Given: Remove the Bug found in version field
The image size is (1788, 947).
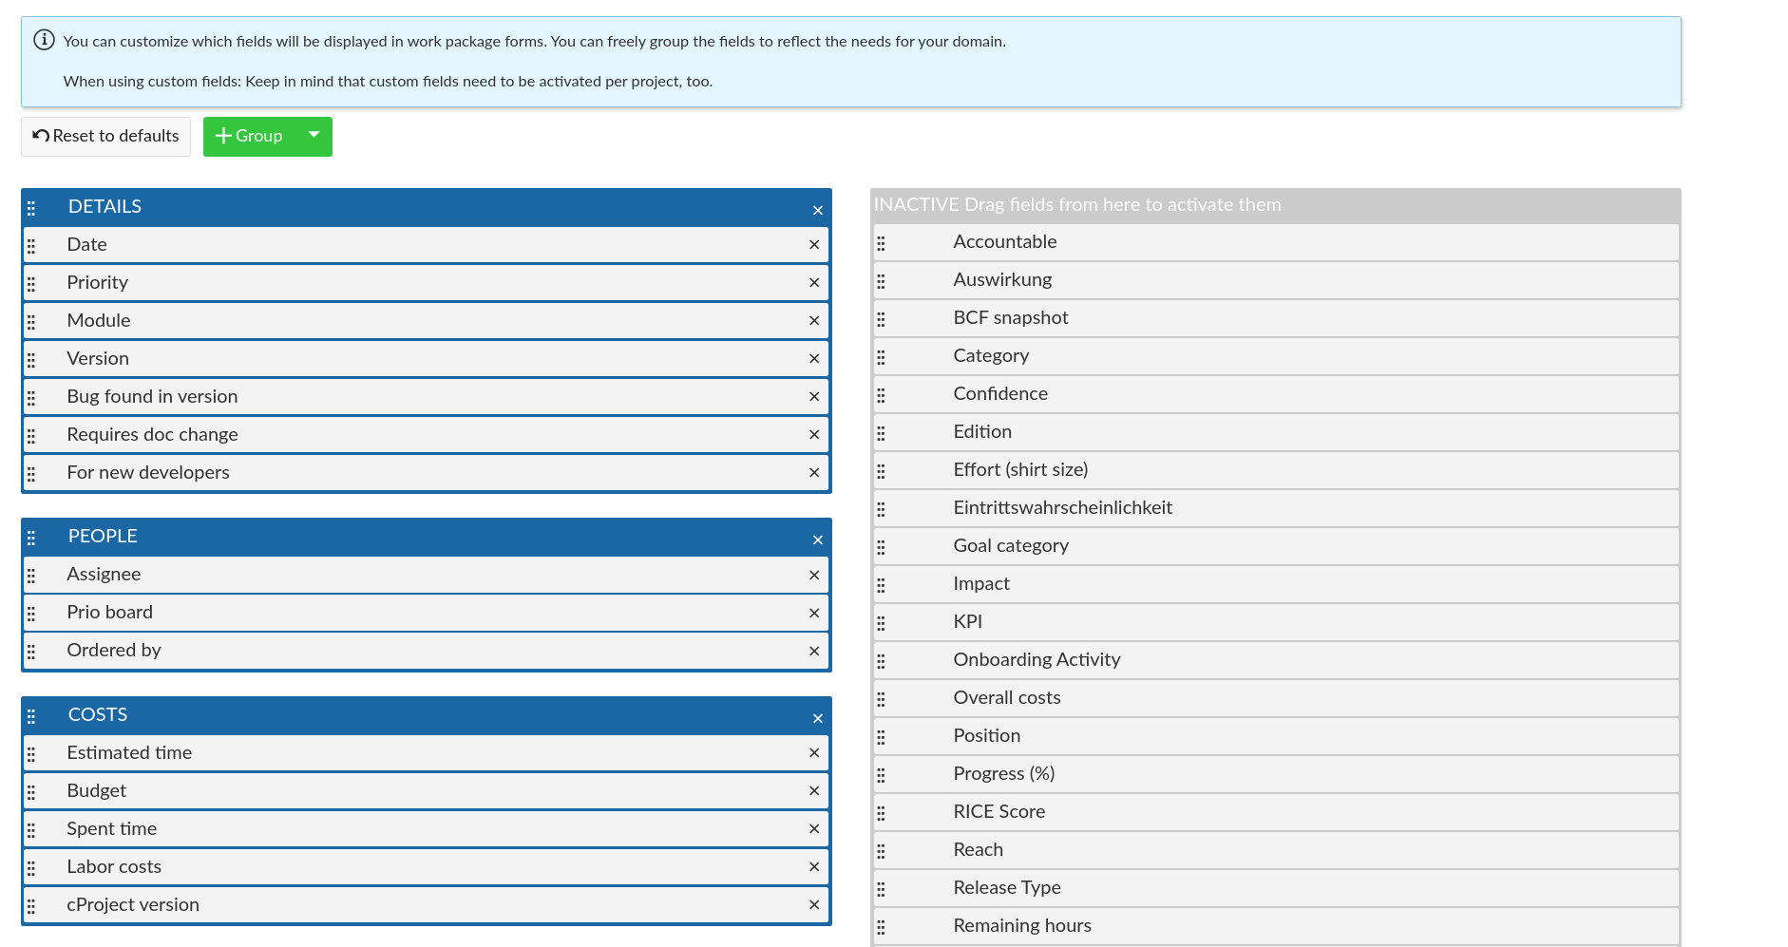Looking at the screenshot, I should tap(814, 397).
